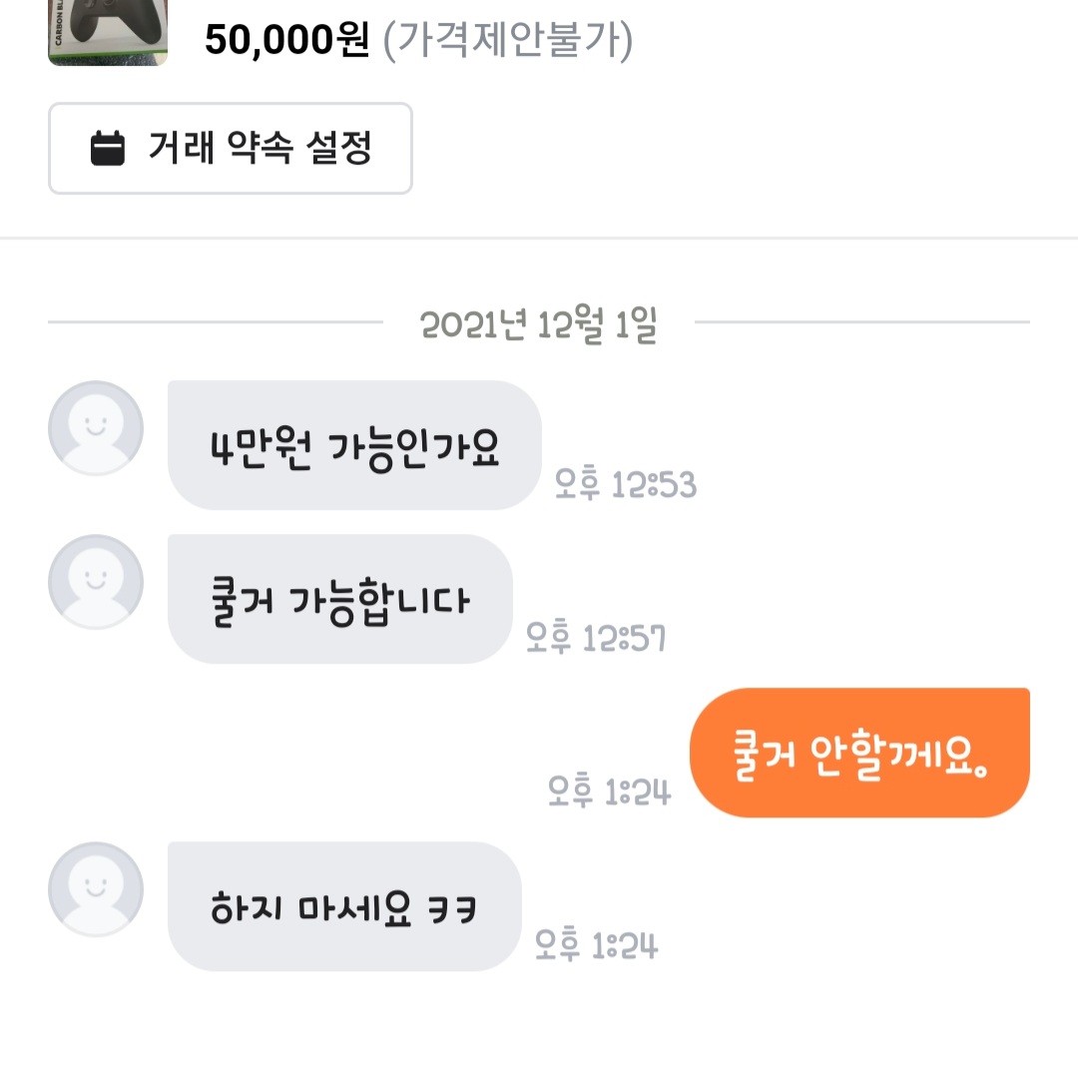Open the controller product thumbnail
This screenshot has height=1065, width=1078.
(x=108, y=34)
